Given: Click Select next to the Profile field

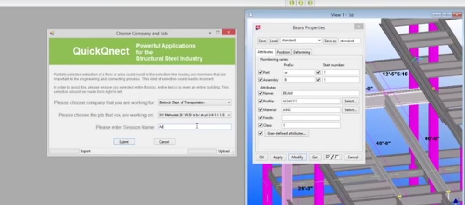Looking at the screenshot, I should (x=350, y=101).
